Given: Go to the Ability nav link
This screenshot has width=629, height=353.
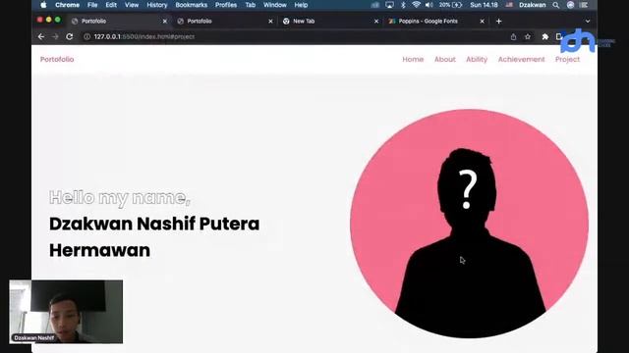Looking at the screenshot, I should pyautogui.click(x=477, y=59).
